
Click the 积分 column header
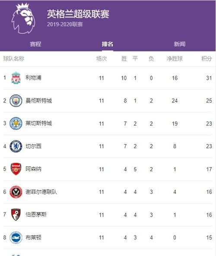coord(206,58)
